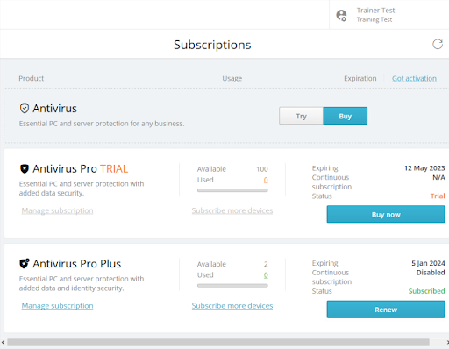The width and height of the screenshot is (449, 349).
Task: Click the scrollbar left arrow
Action: [3, 342]
